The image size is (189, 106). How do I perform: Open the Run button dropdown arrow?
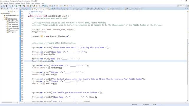[x=18, y=6]
